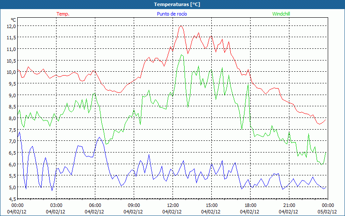Click the 4,5 y-axis value
The height and width of the screenshot is (216, 345).
13,199
